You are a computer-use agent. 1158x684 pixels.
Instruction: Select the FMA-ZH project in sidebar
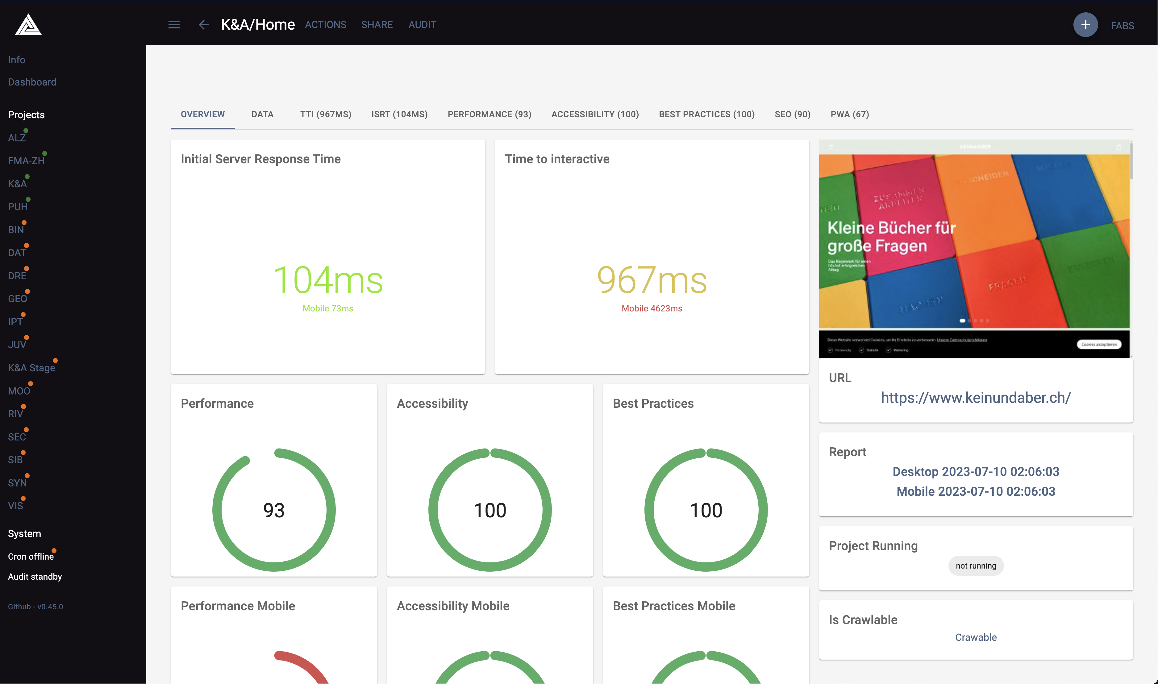coord(26,161)
